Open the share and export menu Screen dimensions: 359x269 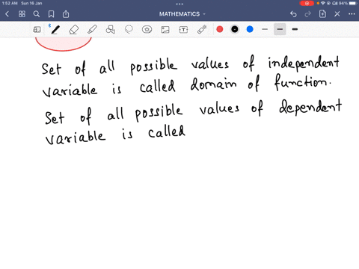[66, 14]
